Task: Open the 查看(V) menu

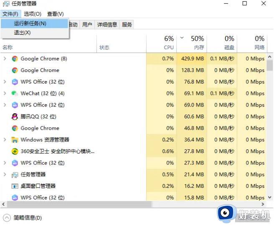Action: (56, 14)
